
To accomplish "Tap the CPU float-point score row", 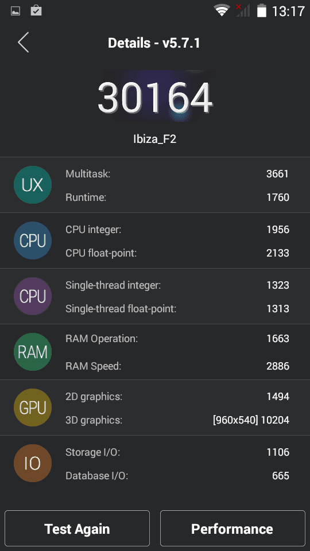I will point(177,253).
